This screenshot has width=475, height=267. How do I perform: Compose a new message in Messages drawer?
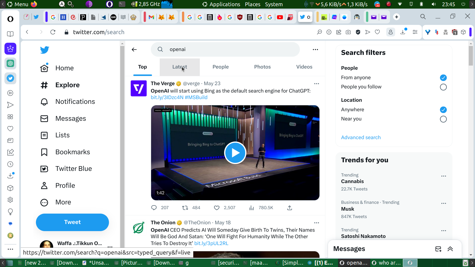click(x=438, y=249)
